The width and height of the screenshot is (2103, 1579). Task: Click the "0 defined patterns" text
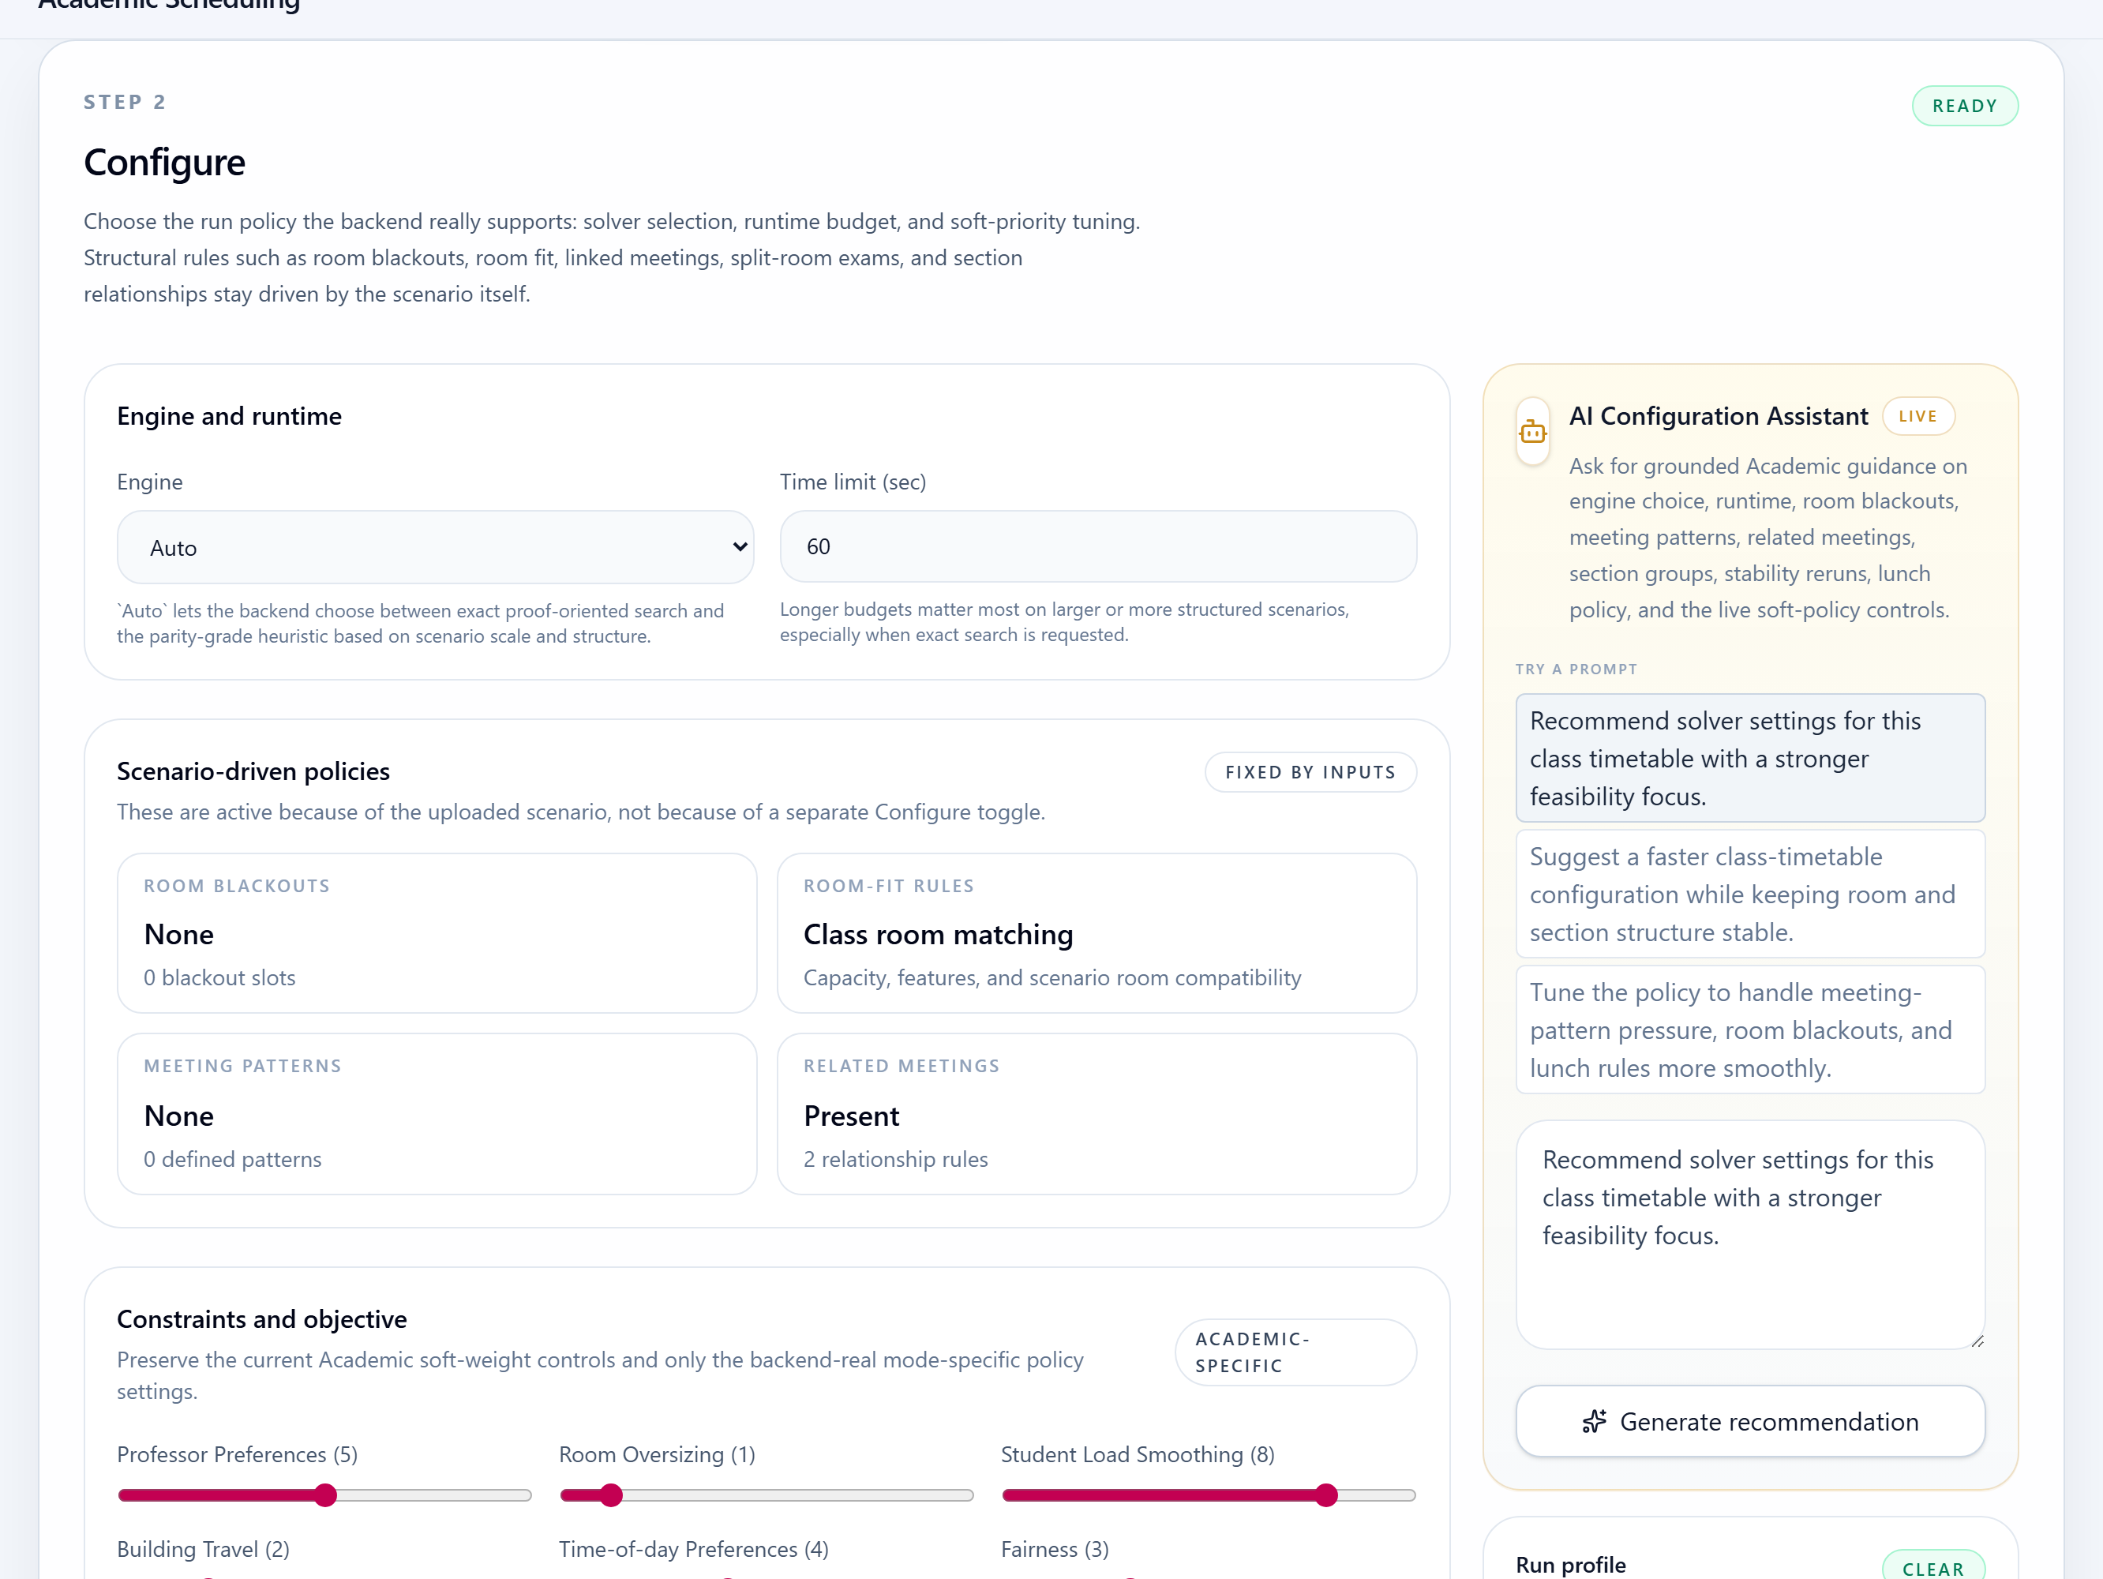(x=233, y=1159)
